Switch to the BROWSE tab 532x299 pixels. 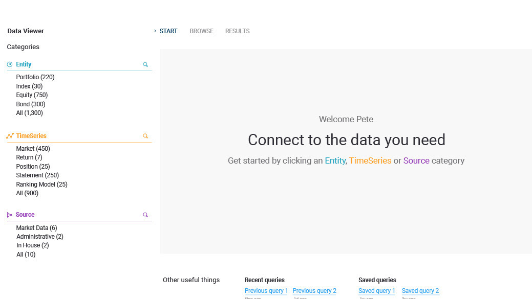(201, 31)
